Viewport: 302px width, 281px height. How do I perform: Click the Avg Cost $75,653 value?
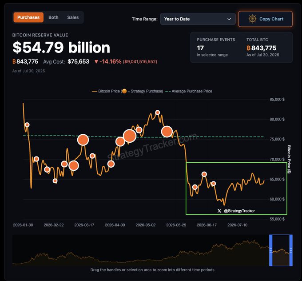coord(79,61)
